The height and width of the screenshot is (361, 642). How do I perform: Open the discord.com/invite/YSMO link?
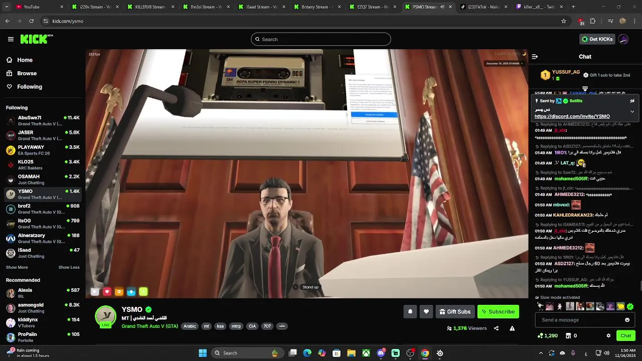[572, 116]
